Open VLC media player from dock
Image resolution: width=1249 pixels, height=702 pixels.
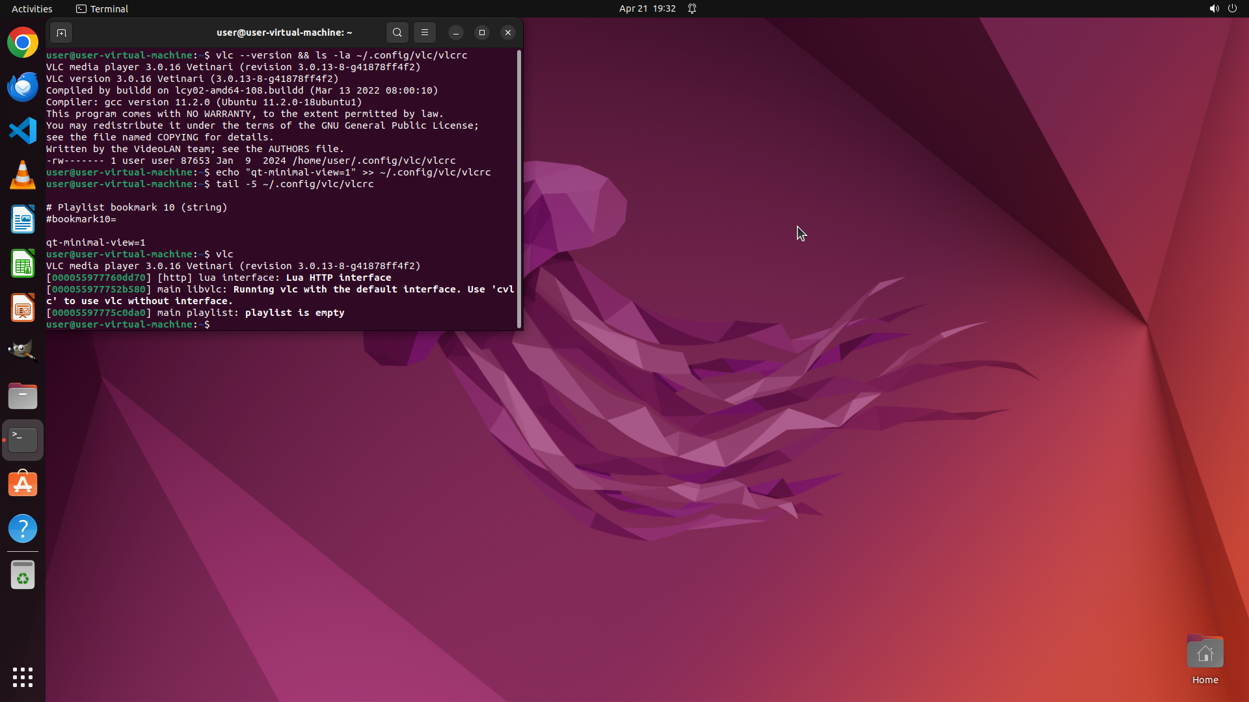coord(23,175)
